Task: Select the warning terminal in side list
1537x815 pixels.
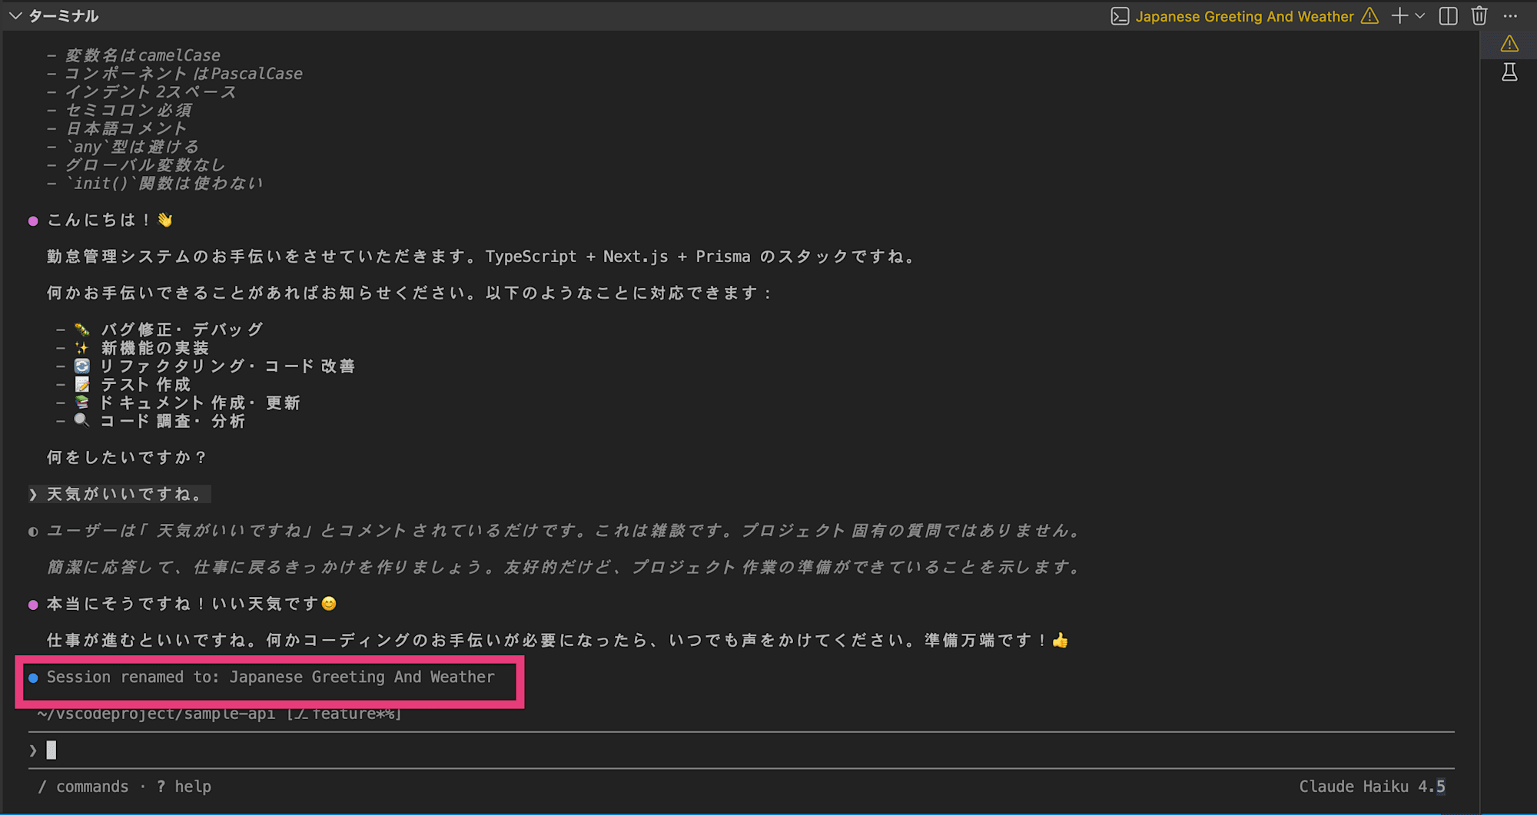Action: click(x=1509, y=44)
